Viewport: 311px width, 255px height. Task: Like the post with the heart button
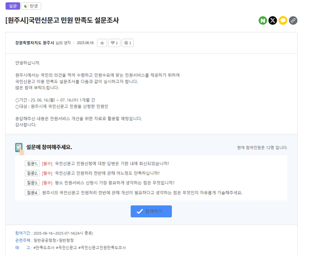click(115, 43)
